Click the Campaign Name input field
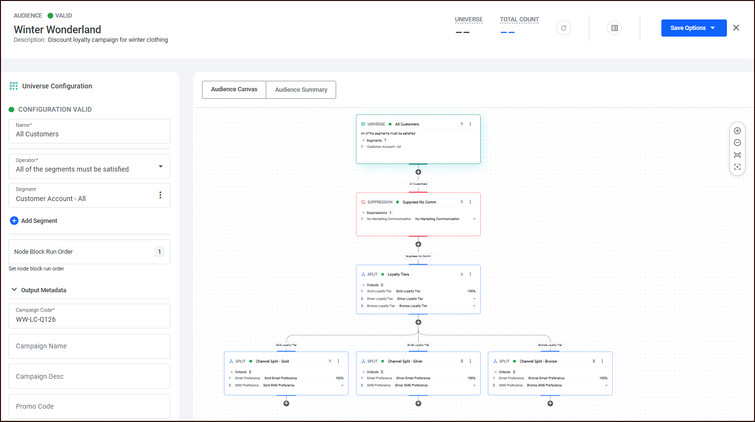Image resolution: width=755 pixels, height=422 pixels. point(89,346)
